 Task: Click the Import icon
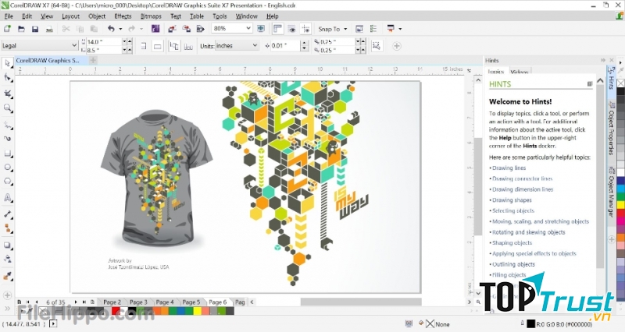pos(172,29)
